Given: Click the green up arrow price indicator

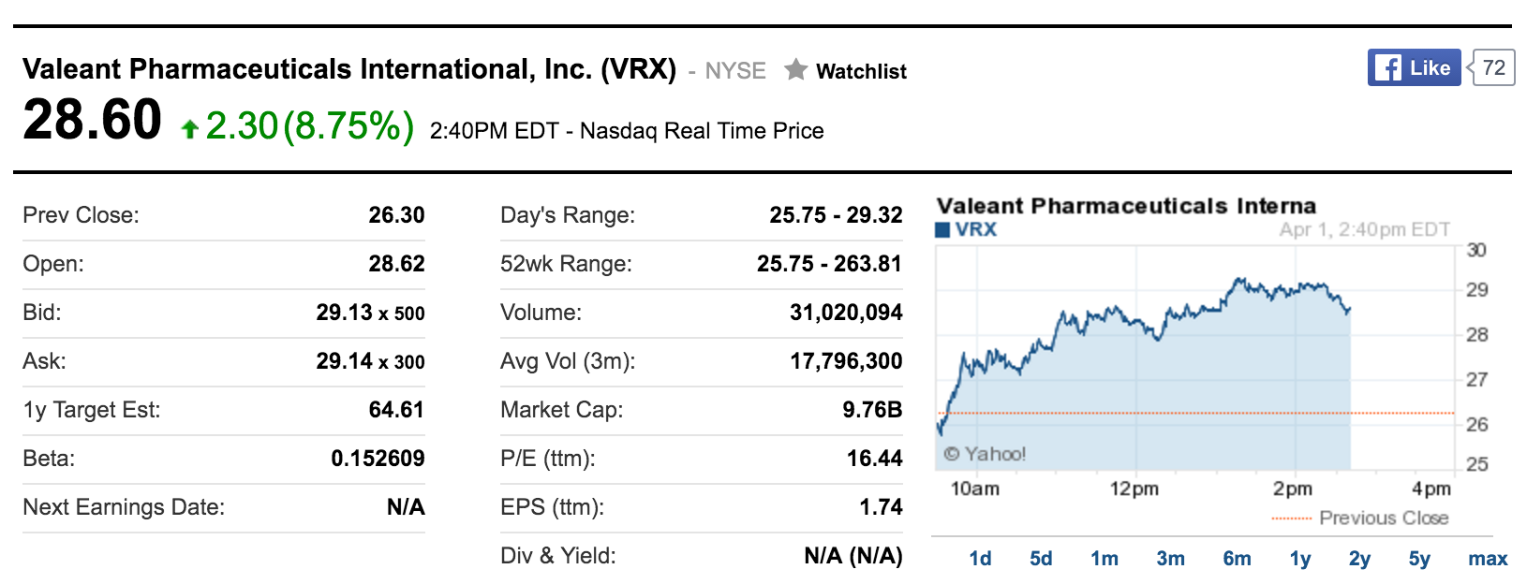Looking at the screenshot, I should pyautogui.click(x=190, y=128).
